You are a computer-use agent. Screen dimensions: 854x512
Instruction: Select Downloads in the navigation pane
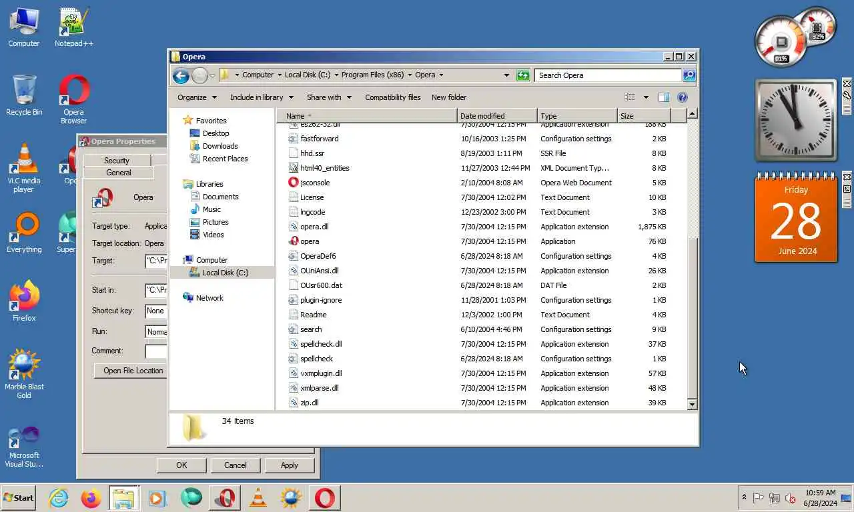pyautogui.click(x=220, y=146)
